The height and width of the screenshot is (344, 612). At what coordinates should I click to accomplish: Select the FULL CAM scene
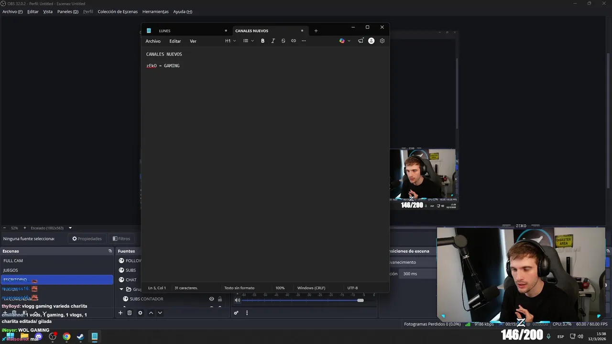(x=57, y=261)
